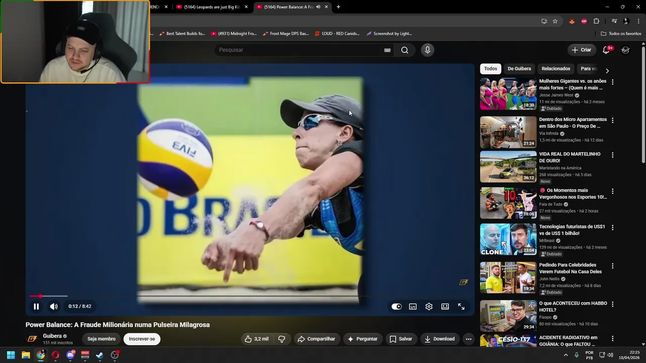Viewport: 646px width, 363px height.
Task: Open the YouTube notifications bell
Action: point(607,50)
